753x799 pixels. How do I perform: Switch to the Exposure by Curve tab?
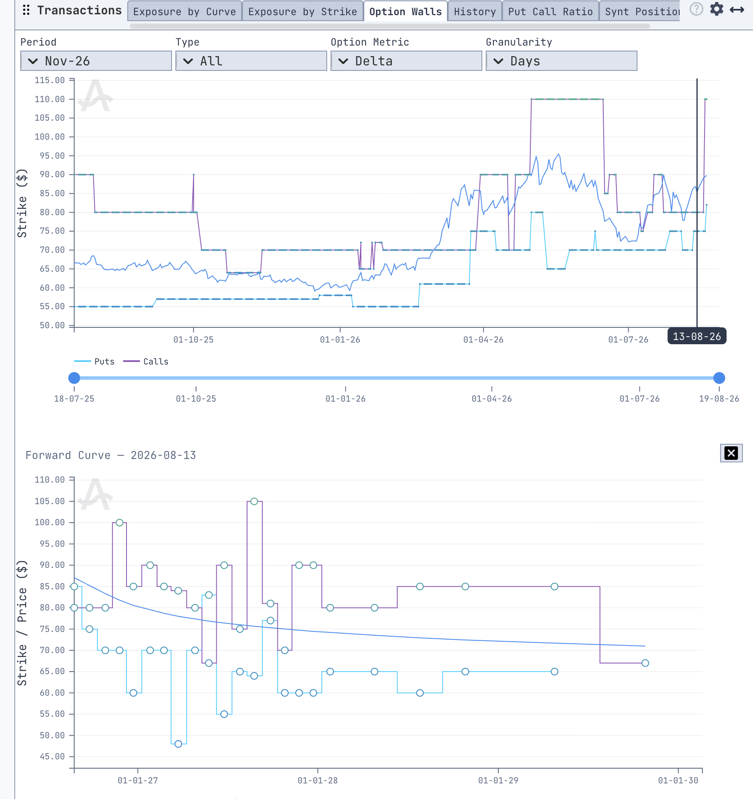pyautogui.click(x=185, y=11)
